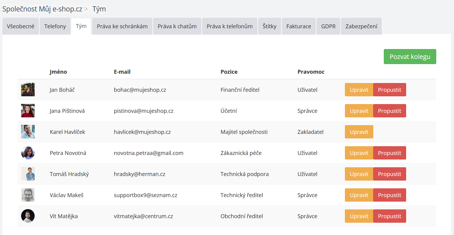Click Karel Havlíček's profile thumbnail
This screenshot has width=454, height=235.
(28, 132)
